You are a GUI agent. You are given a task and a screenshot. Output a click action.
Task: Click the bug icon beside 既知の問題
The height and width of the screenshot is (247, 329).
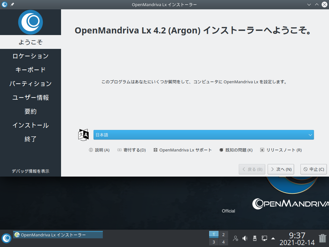(x=221, y=150)
